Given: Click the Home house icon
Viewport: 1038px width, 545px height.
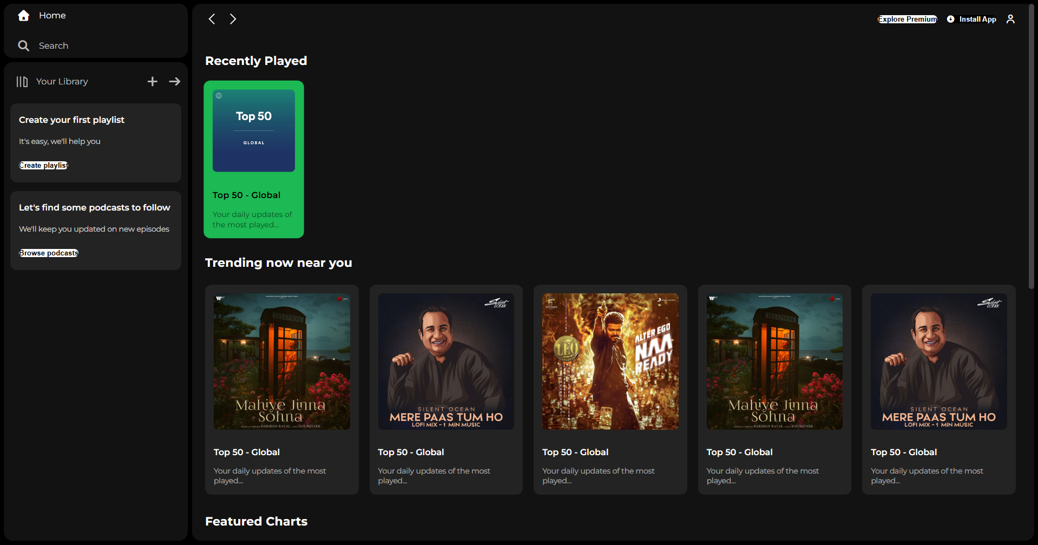Looking at the screenshot, I should click(x=23, y=16).
